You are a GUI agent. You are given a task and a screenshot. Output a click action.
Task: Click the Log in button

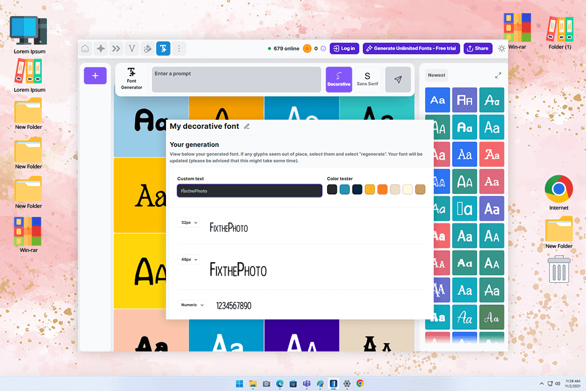pos(345,49)
